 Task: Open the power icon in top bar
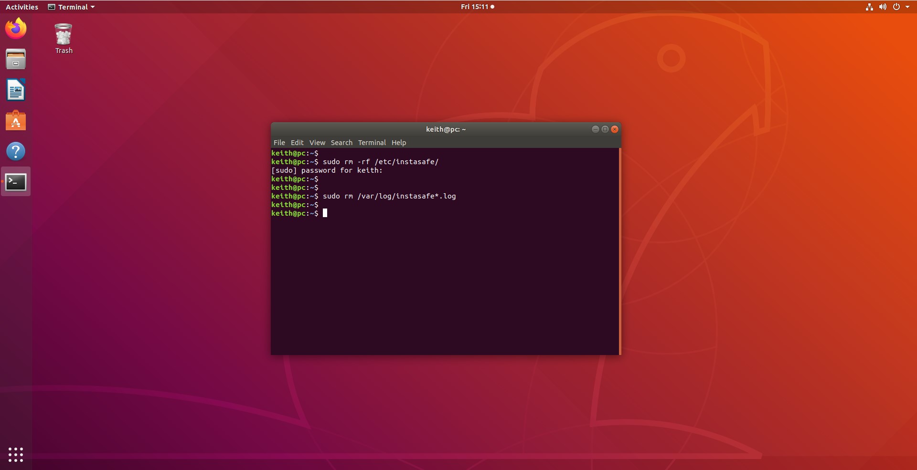896,7
